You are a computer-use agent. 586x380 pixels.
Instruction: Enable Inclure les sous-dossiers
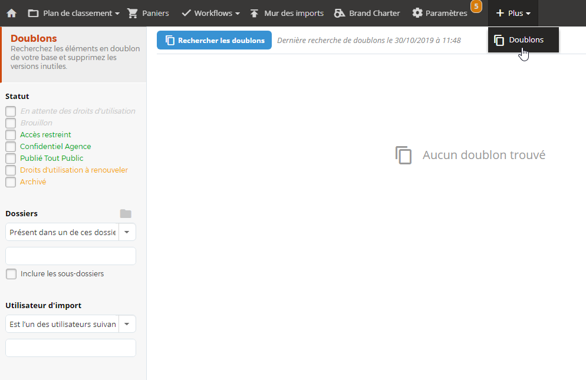[x=11, y=274]
